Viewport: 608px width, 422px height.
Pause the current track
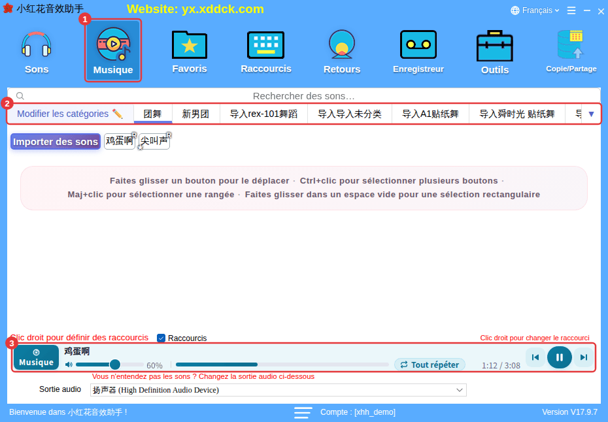(559, 357)
